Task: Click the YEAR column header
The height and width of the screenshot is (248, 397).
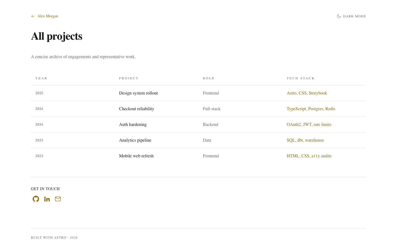Action: [41, 78]
